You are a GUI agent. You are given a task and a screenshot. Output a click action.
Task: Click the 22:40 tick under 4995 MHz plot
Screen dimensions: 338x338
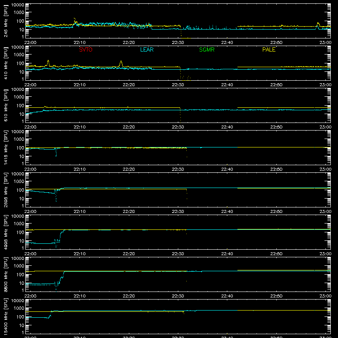coord(227,254)
